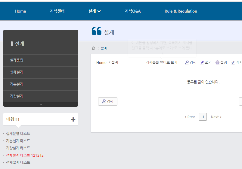Viewport: 242px width, 169px height.
Task: Toggle 게시물을 뷰어로 보기 option
Action: pos(161,62)
